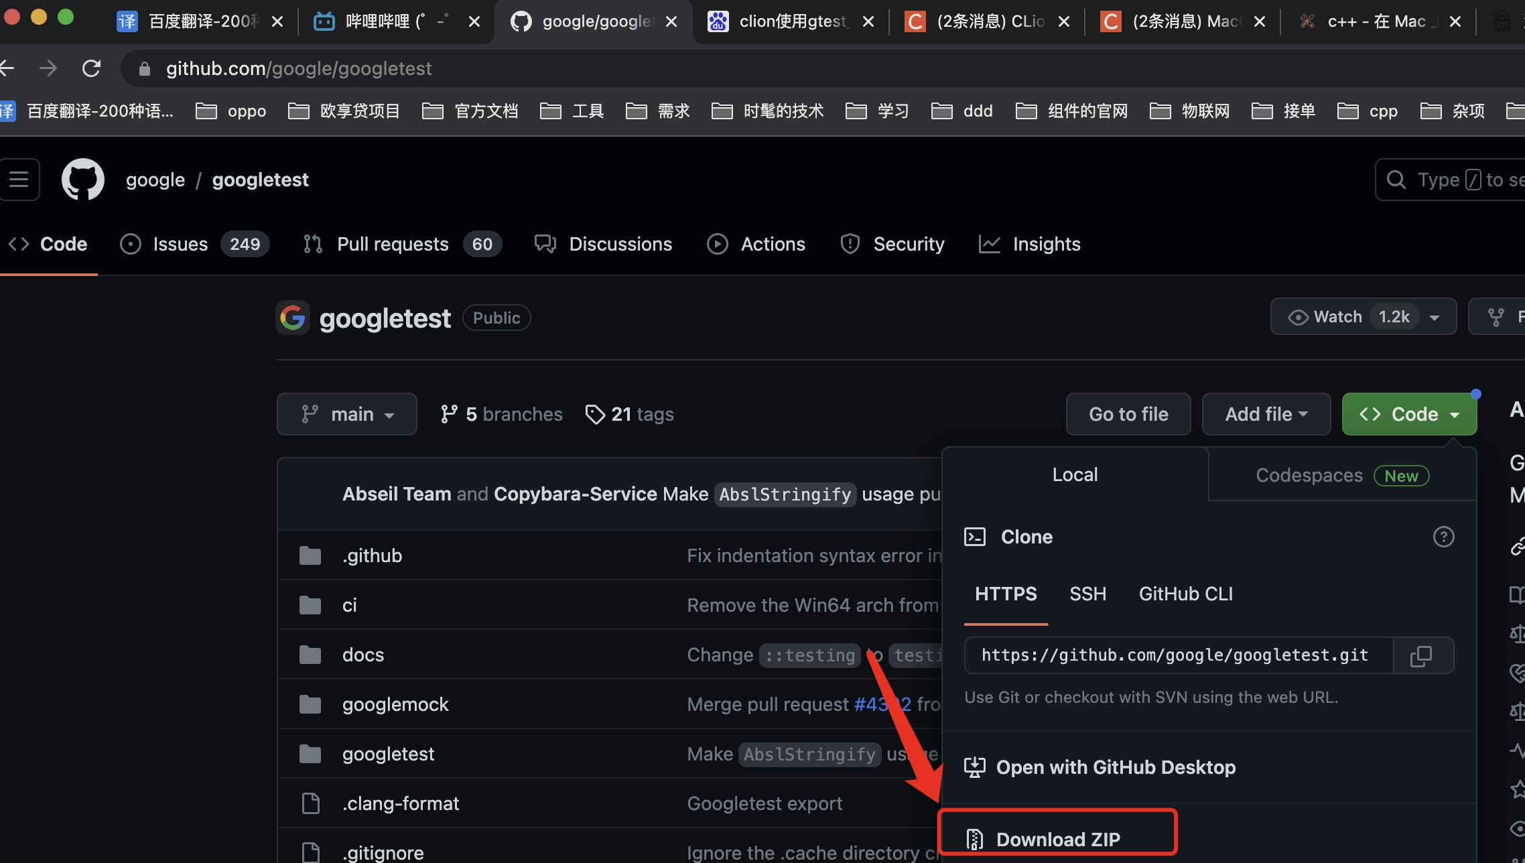Viewport: 1525px width, 863px height.
Task: Open the 官方文档 bookmarks folder
Action: [470, 111]
